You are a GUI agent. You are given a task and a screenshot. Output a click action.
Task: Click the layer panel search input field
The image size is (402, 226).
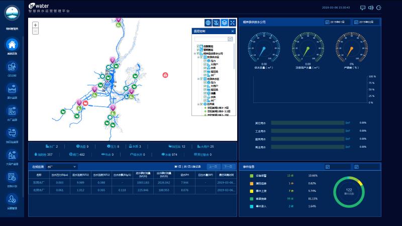tap(211, 39)
